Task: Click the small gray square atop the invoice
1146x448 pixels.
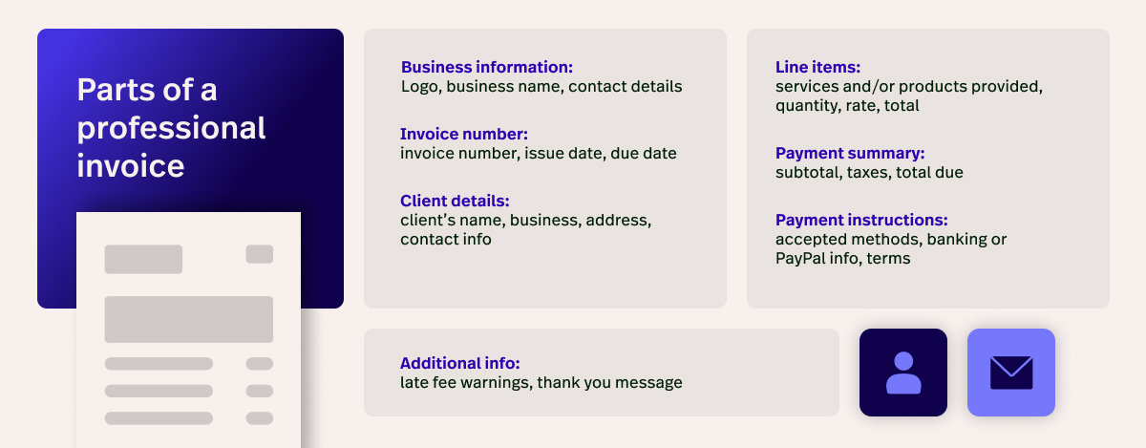Action: 259,254
